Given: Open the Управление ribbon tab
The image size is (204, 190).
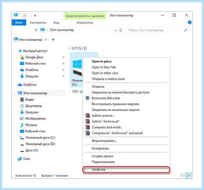Looking at the screenshot, I should pyautogui.click(x=85, y=22).
